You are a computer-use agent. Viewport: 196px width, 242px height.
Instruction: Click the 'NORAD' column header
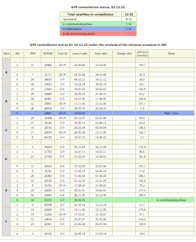coord(48,54)
